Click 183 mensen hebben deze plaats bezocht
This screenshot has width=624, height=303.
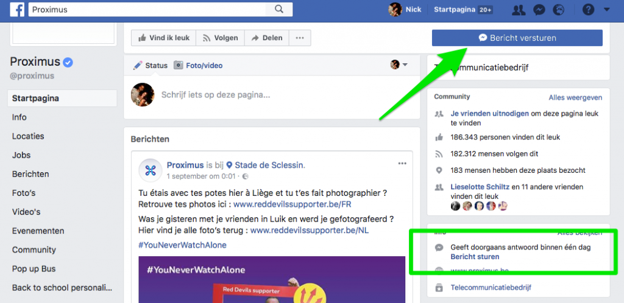pyautogui.click(x=518, y=170)
